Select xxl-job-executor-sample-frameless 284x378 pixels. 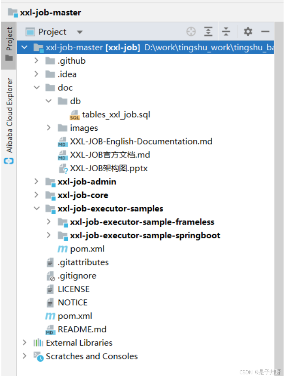142,222
